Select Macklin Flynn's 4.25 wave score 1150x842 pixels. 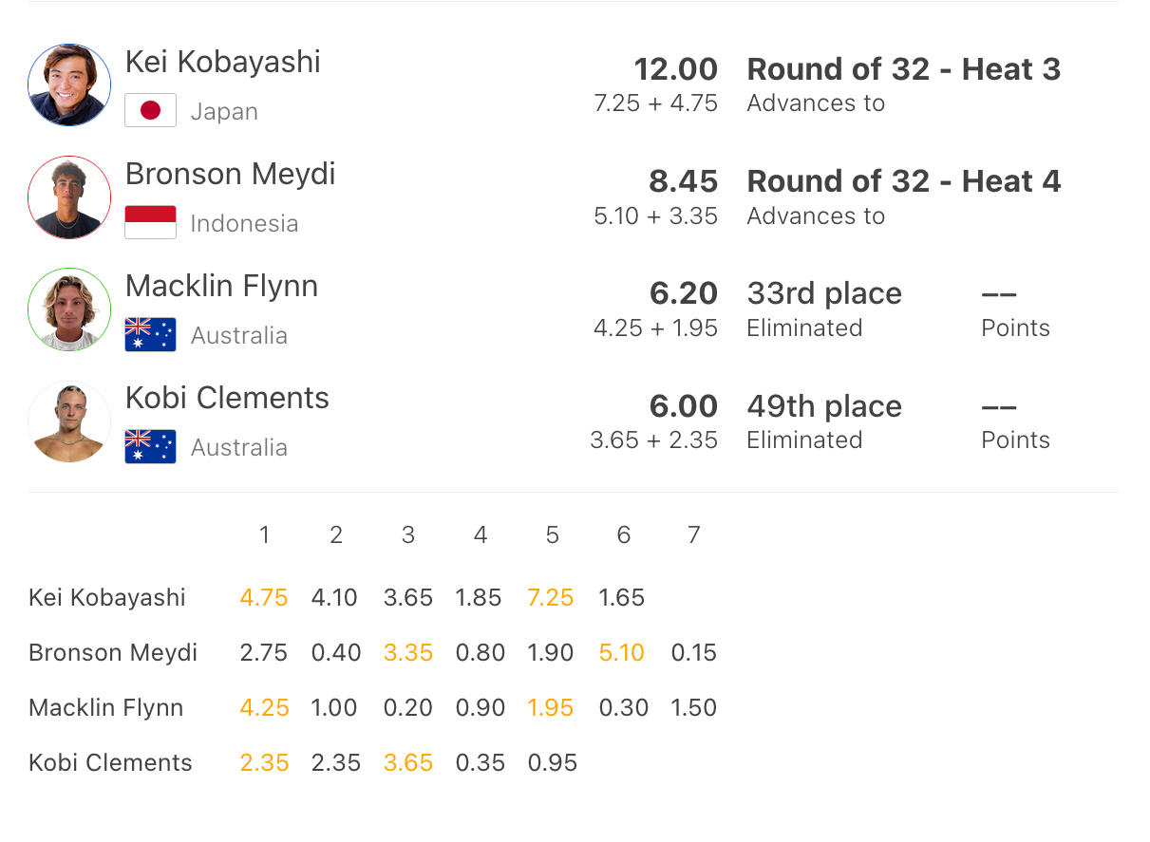coord(264,708)
